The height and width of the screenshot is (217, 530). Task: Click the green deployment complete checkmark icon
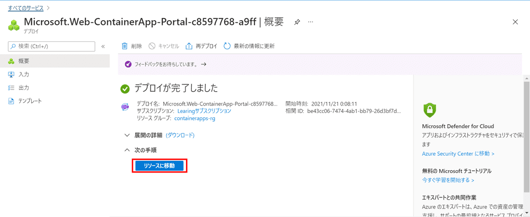(x=125, y=89)
